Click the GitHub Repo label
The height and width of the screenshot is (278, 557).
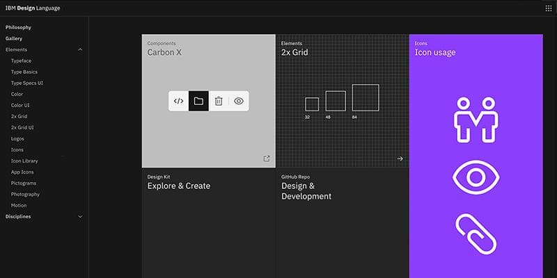click(x=295, y=177)
